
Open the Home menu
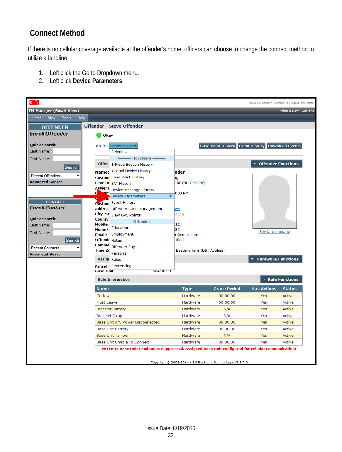(37, 118)
